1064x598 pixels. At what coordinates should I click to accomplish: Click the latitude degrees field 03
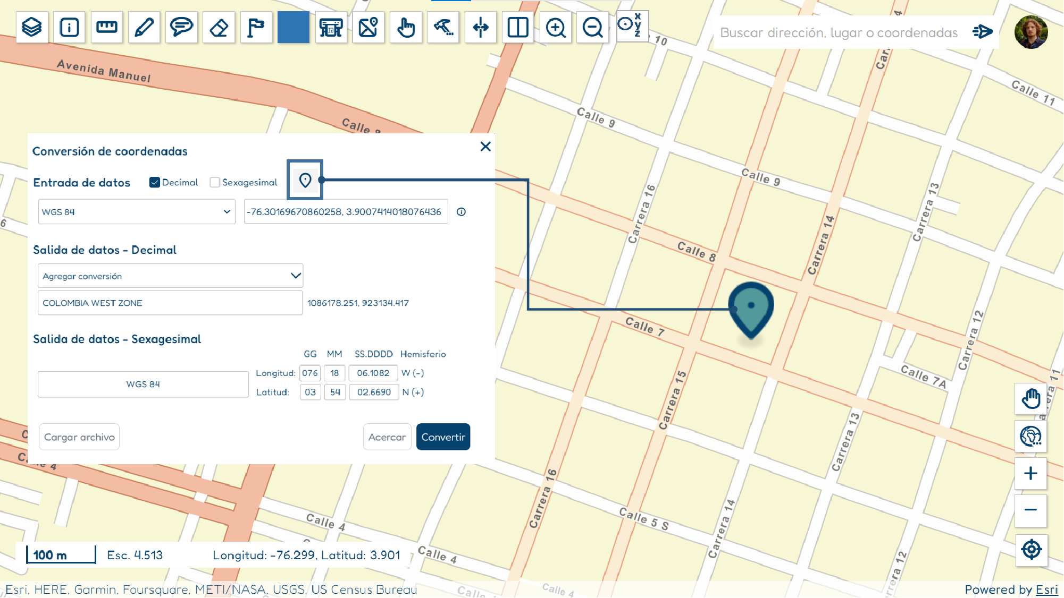[310, 392]
